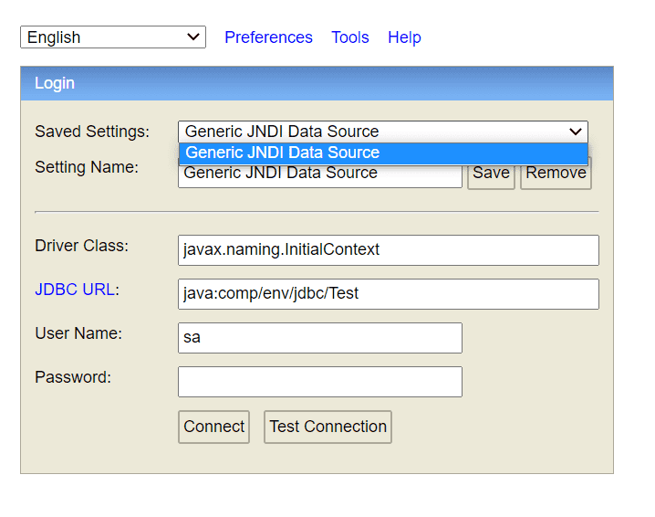
Task: Click the Saved Settings label text
Action: pyautogui.click(x=92, y=132)
